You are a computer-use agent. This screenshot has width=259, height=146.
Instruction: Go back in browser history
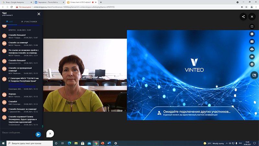(3, 7)
